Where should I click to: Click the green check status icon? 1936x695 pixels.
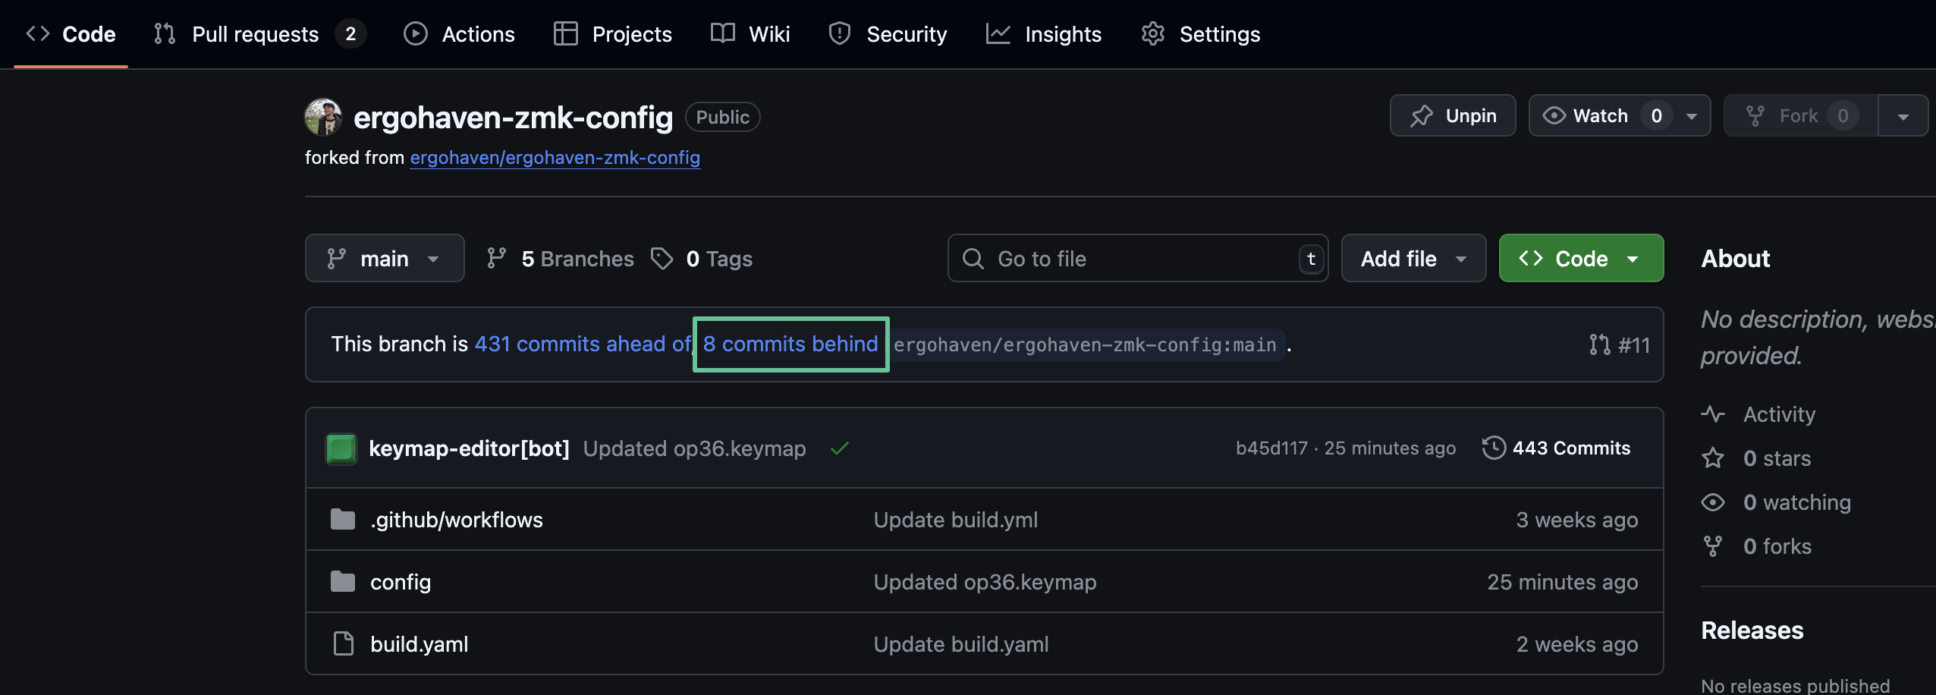(x=839, y=448)
